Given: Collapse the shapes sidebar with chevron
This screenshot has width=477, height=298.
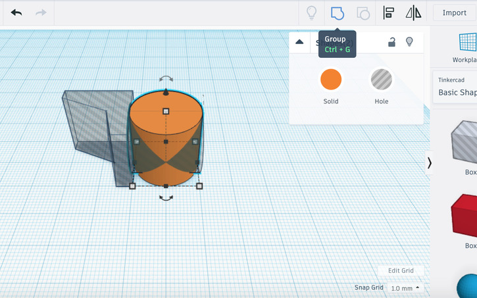Looking at the screenshot, I should [429, 163].
